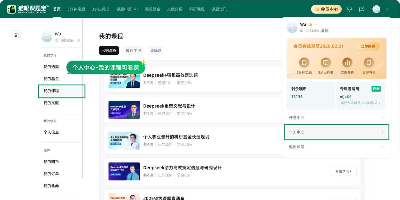Open 科研课程 nav item

point(197,9)
